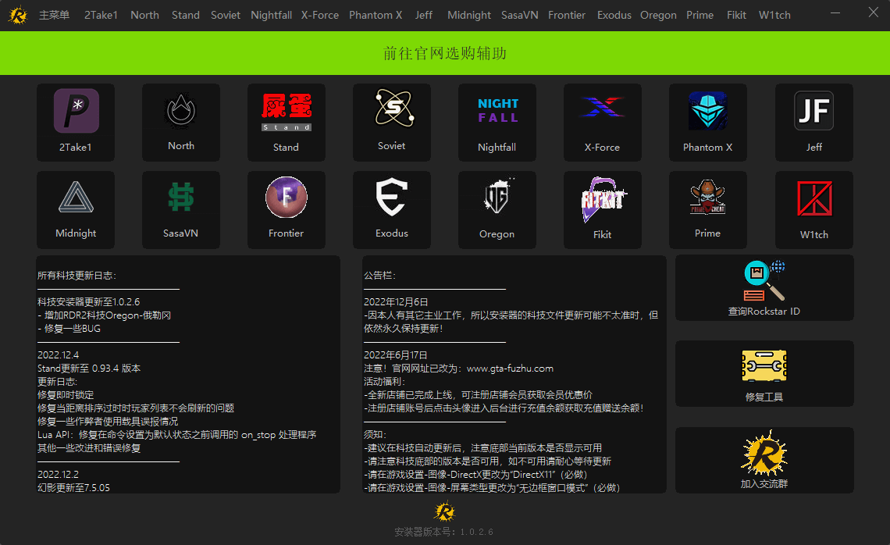Open the Exodus shield tile
Image resolution: width=890 pixels, height=545 pixels.
(x=392, y=210)
